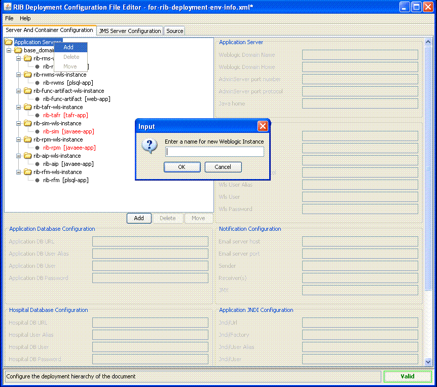Screen dimensions: 437x387
Task: Click the bullet icon beside rib-tafr
Action: [38, 115]
